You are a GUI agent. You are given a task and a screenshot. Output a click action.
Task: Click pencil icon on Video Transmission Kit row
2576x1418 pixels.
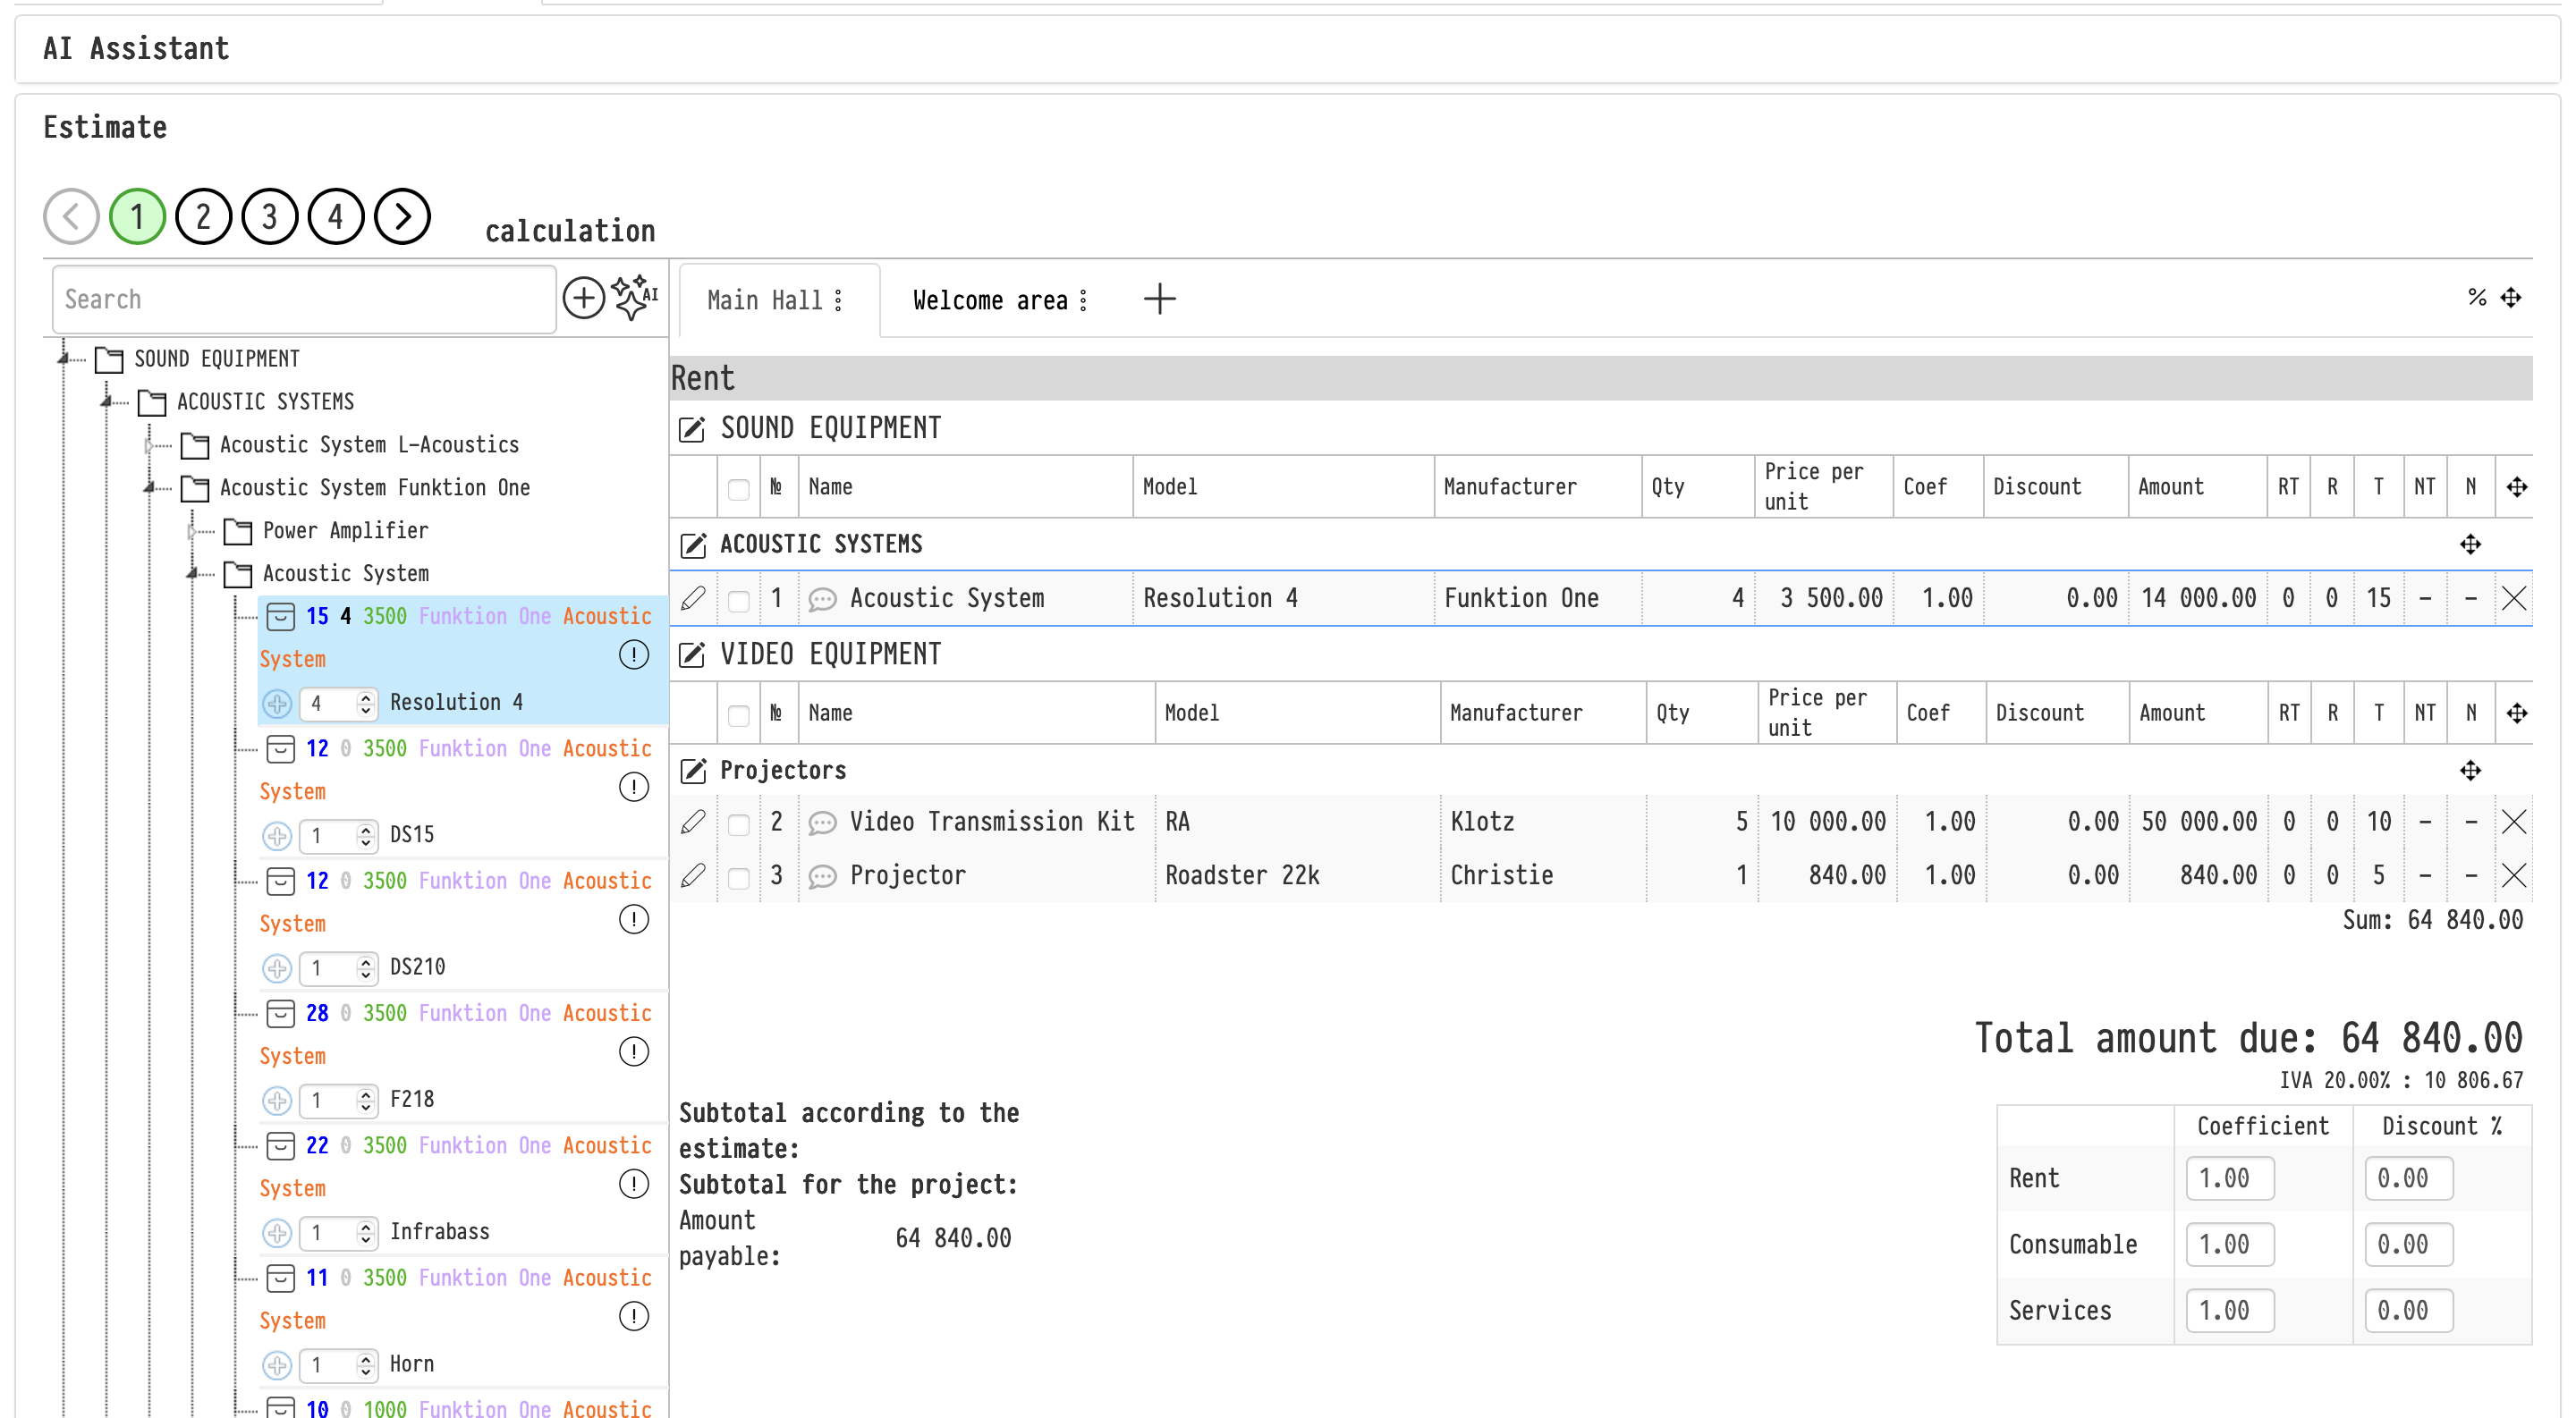(x=692, y=822)
